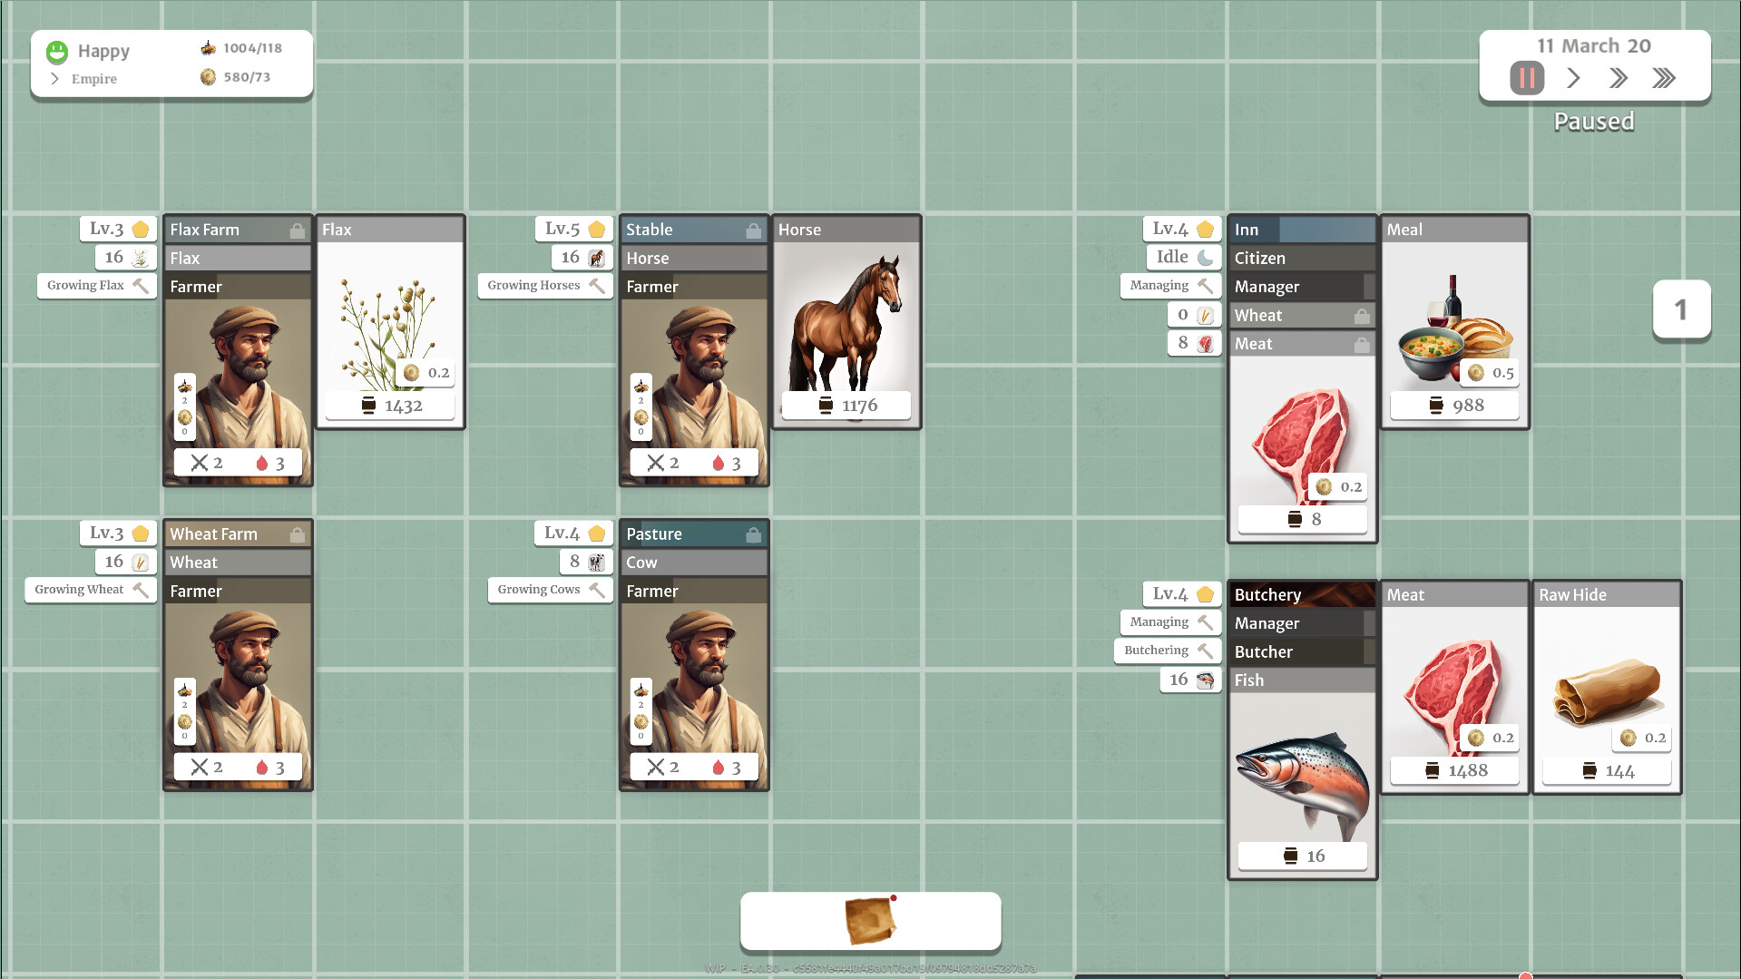The height and width of the screenshot is (979, 1741).
Task: Click the Butchering hammer icon
Action: pyautogui.click(x=1205, y=650)
